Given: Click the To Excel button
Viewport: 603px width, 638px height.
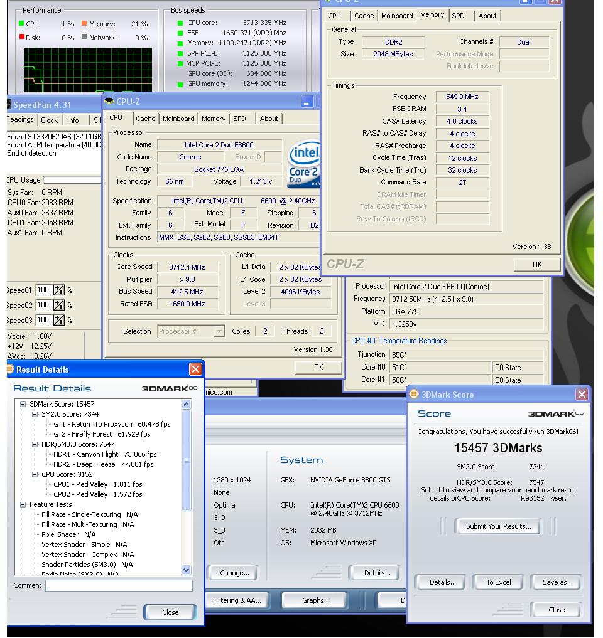Looking at the screenshot, I should click(498, 582).
